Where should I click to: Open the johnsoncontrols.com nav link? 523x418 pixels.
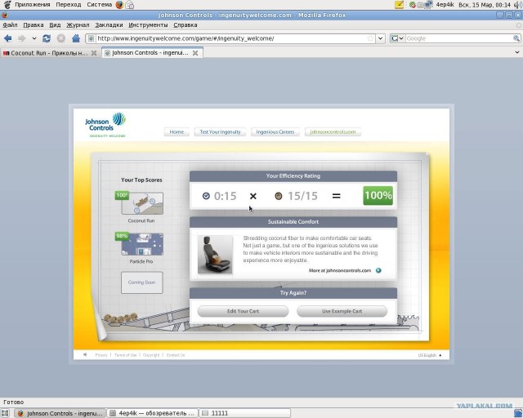(x=333, y=132)
